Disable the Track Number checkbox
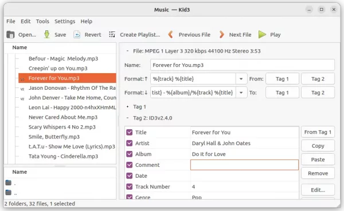The image size is (344, 211). (x=130, y=187)
